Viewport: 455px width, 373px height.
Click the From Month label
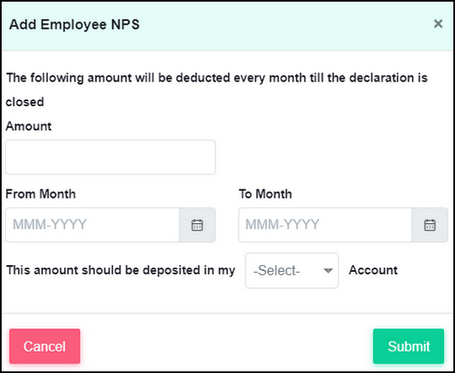40,194
